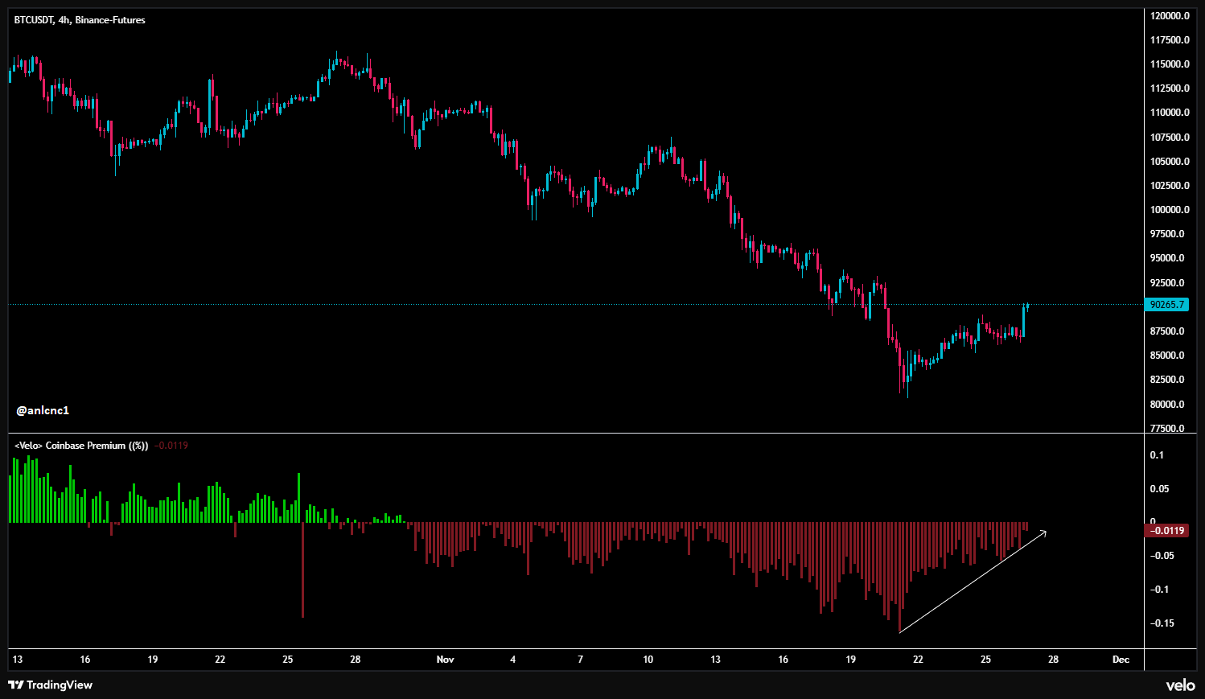Click the @anlcnc1 watermark handle
1205x699 pixels.
43,410
